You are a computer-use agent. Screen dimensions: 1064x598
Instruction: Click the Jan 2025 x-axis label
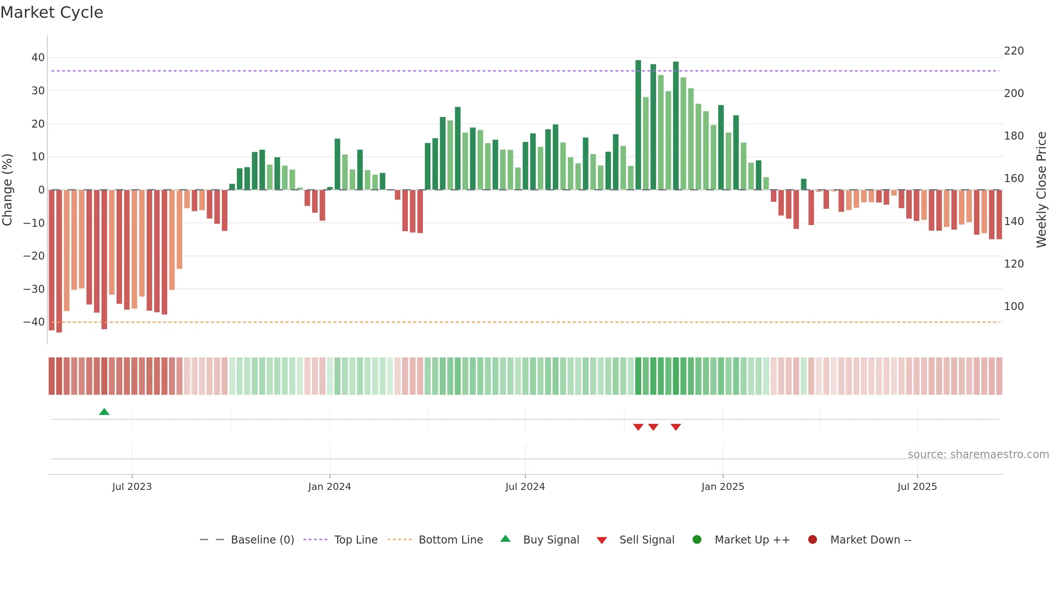pos(723,487)
